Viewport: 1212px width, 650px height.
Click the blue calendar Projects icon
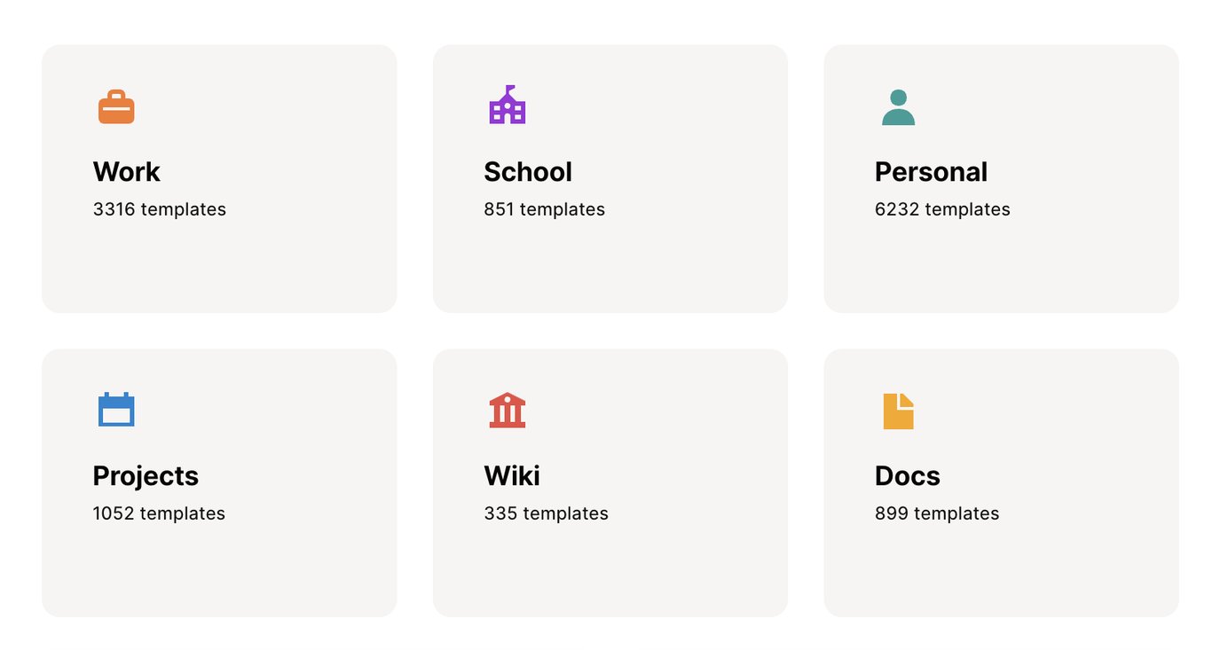tap(116, 410)
